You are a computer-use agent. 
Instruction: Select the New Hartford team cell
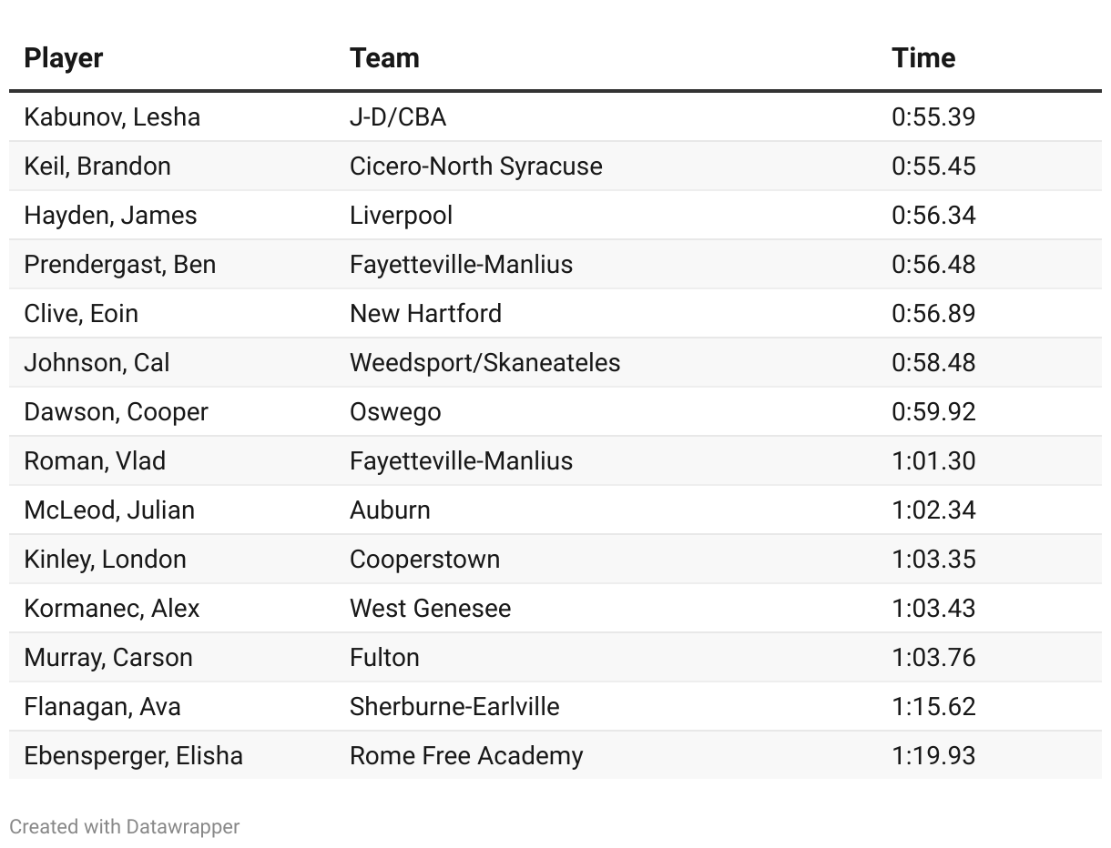[x=425, y=314]
